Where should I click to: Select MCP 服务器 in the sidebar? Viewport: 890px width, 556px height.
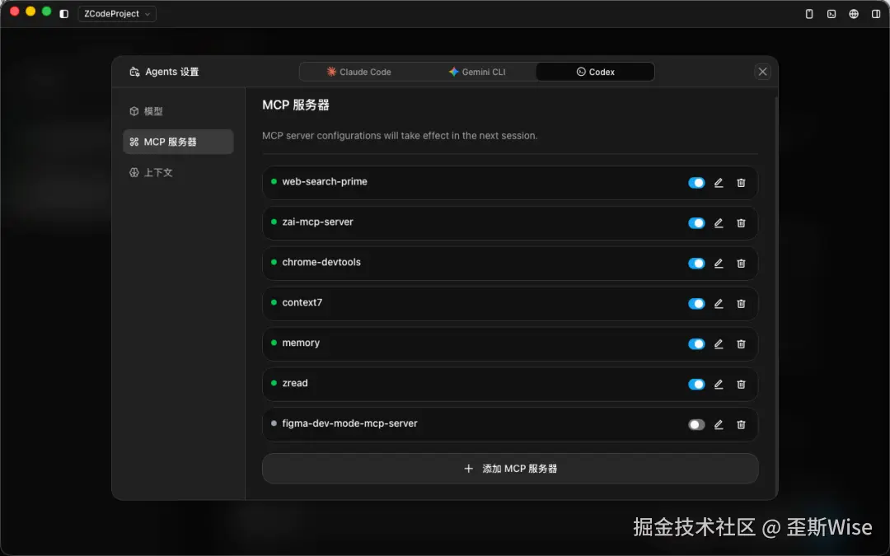tap(178, 142)
